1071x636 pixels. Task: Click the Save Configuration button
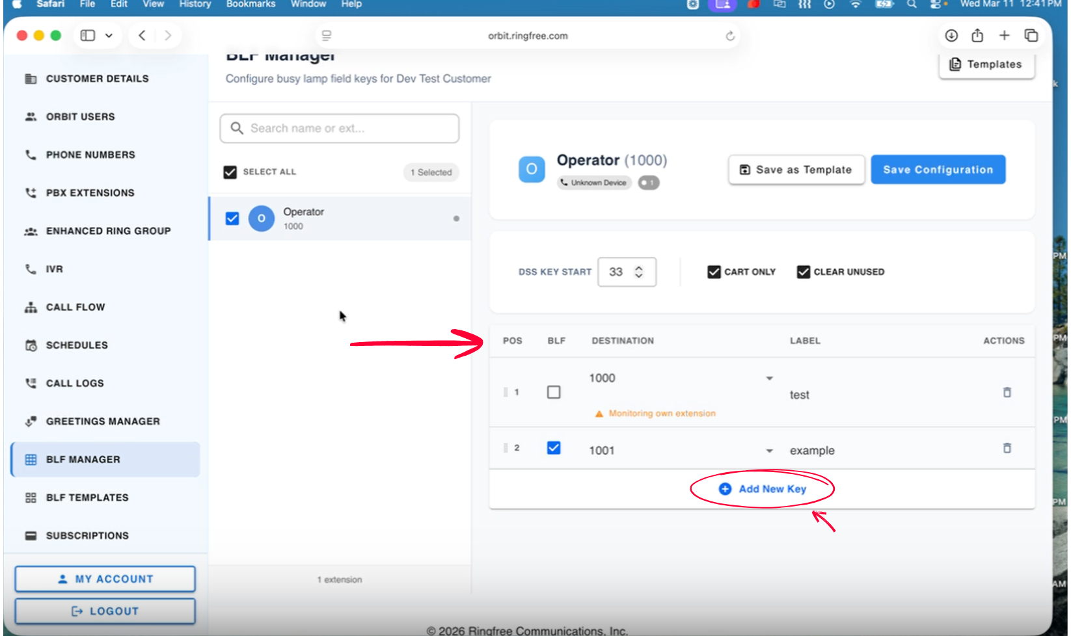coord(938,170)
